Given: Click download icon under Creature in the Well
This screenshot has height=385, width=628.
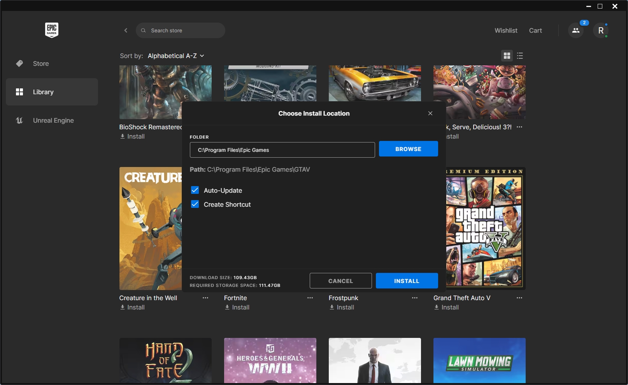Looking at the screenshot, I should 123,307.
